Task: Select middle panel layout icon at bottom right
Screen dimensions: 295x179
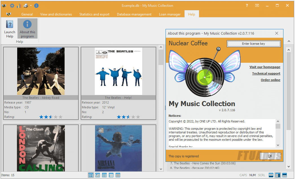Action: (x=278, y=175)
